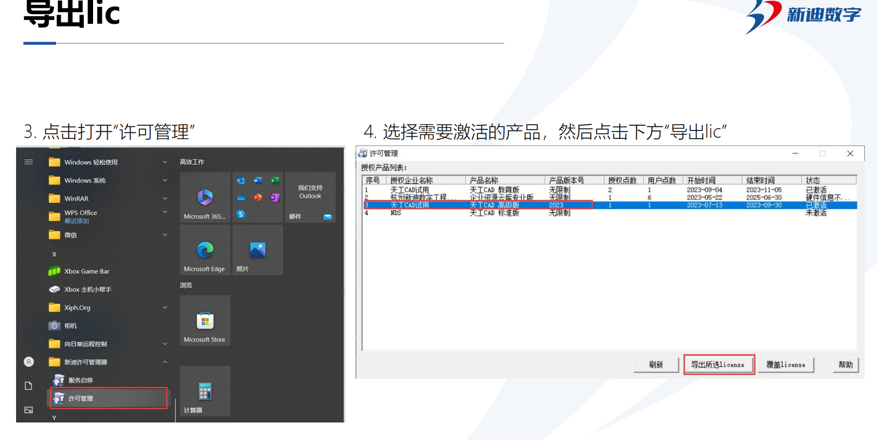The image size is (877, 440).
Task: Click the Documents icon in Start sidebar
Action: 29,385
